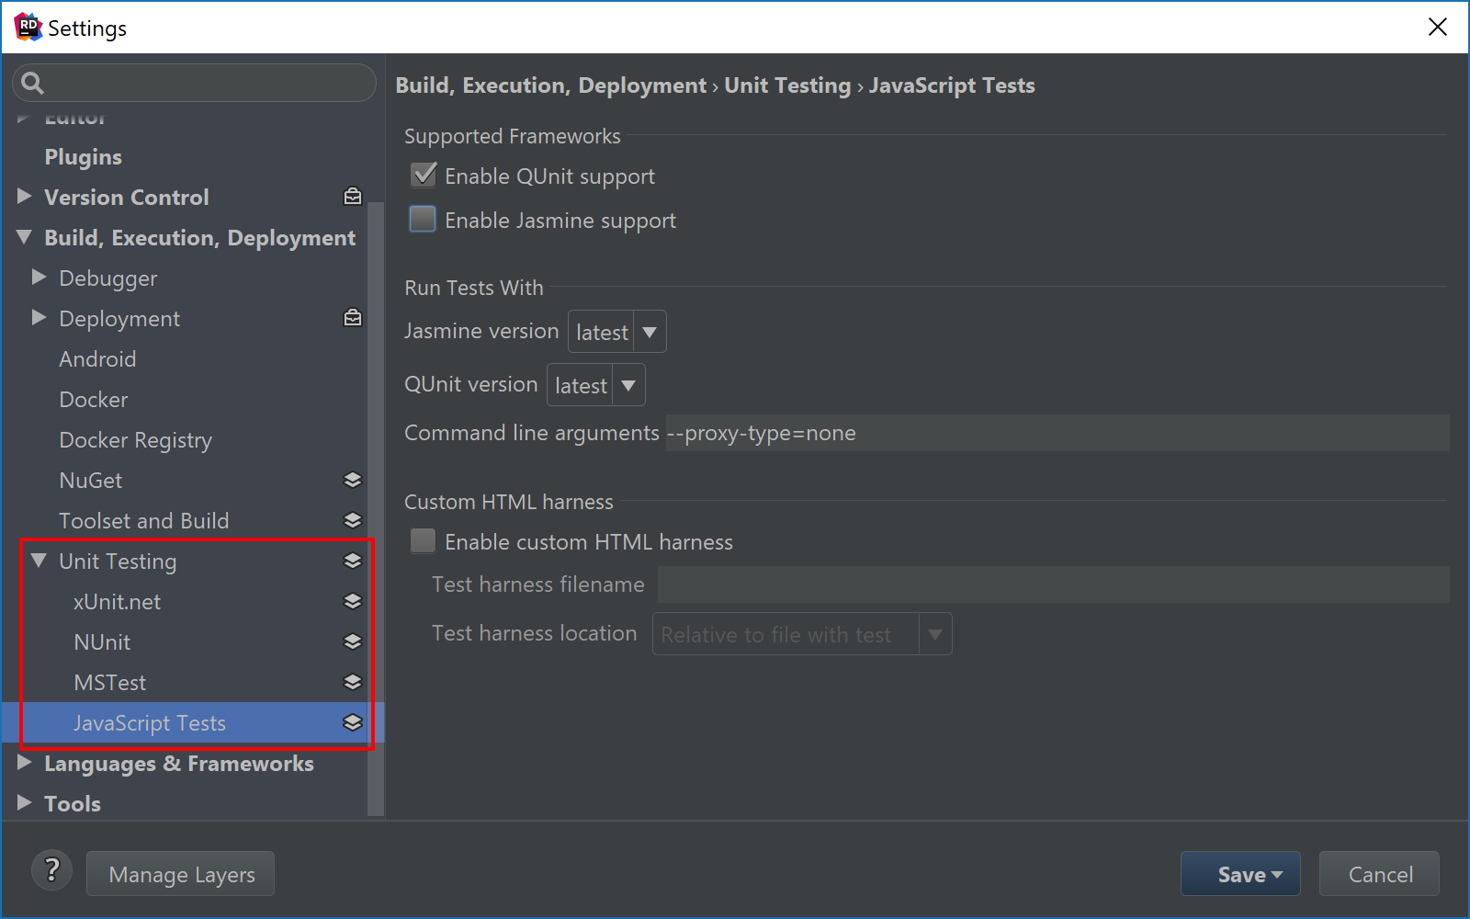
Task: Click the Manage Layers button
Action: 180,873
